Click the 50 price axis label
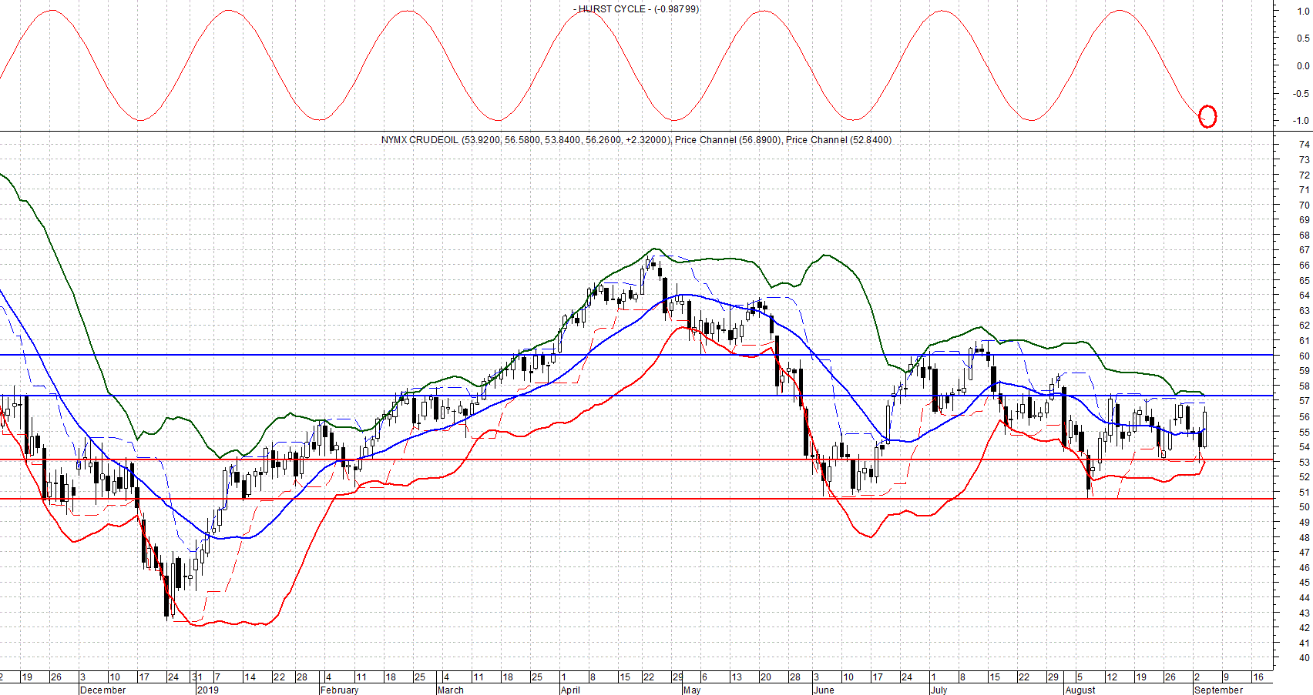Screen dimensions: 1313x695 (x=1305, y=507)
